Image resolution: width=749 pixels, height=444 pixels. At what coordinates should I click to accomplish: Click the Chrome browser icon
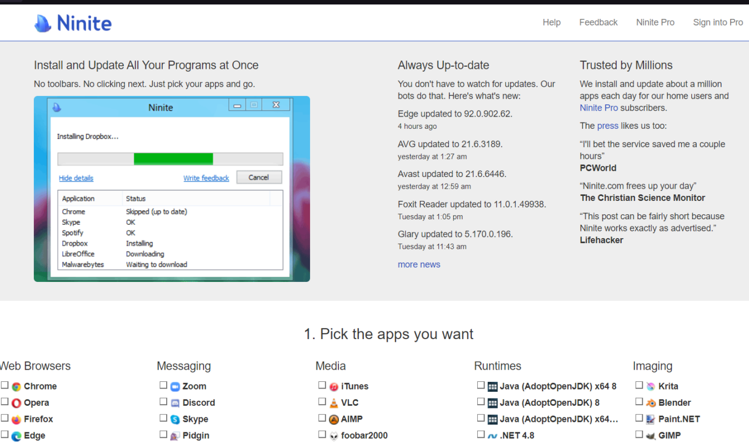pos(16,386)
